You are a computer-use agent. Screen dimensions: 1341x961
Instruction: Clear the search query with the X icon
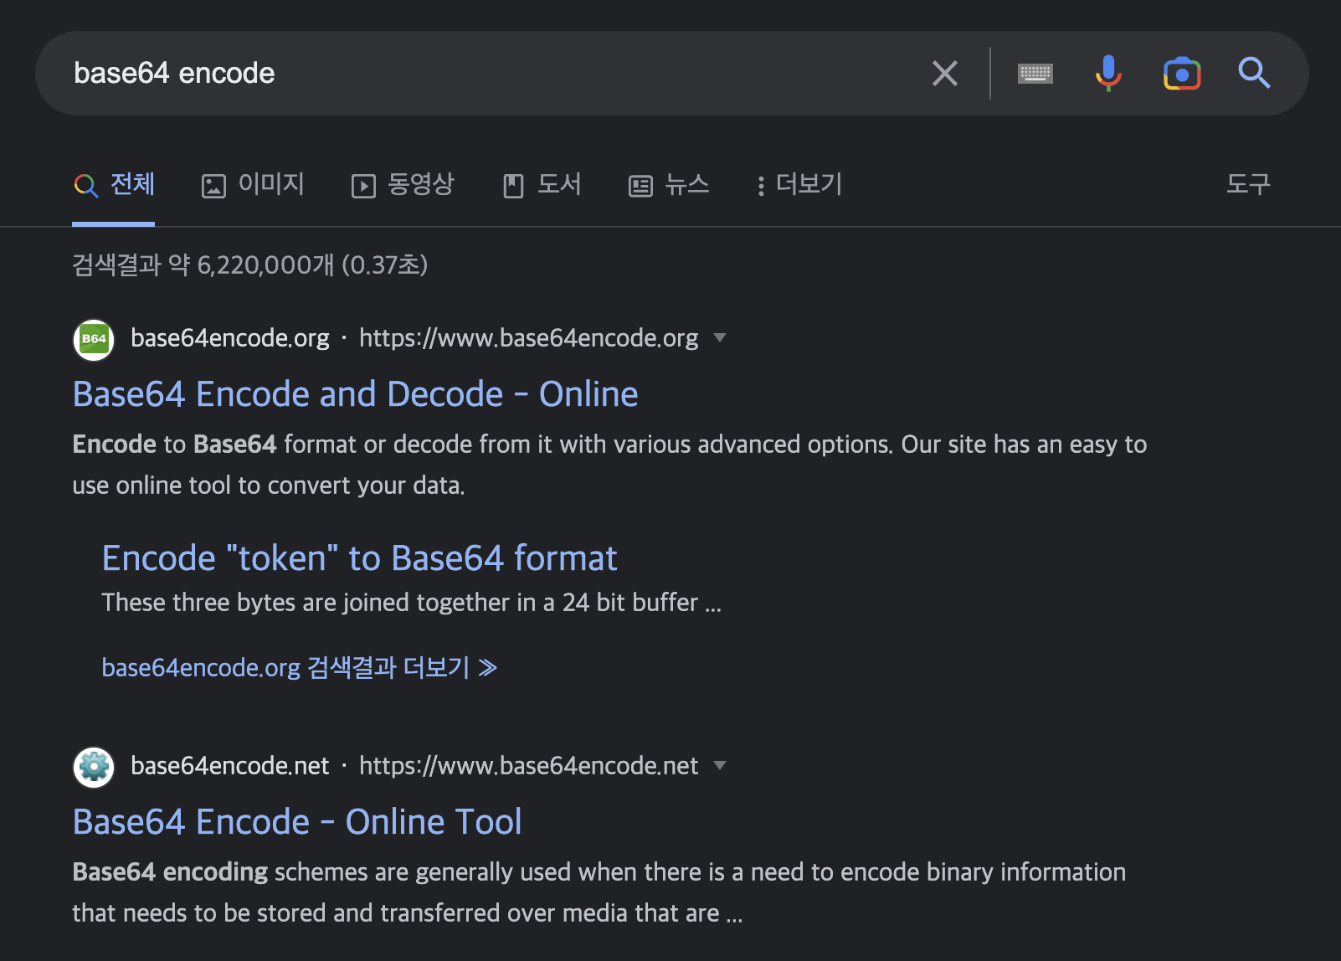tap(944, 74)
